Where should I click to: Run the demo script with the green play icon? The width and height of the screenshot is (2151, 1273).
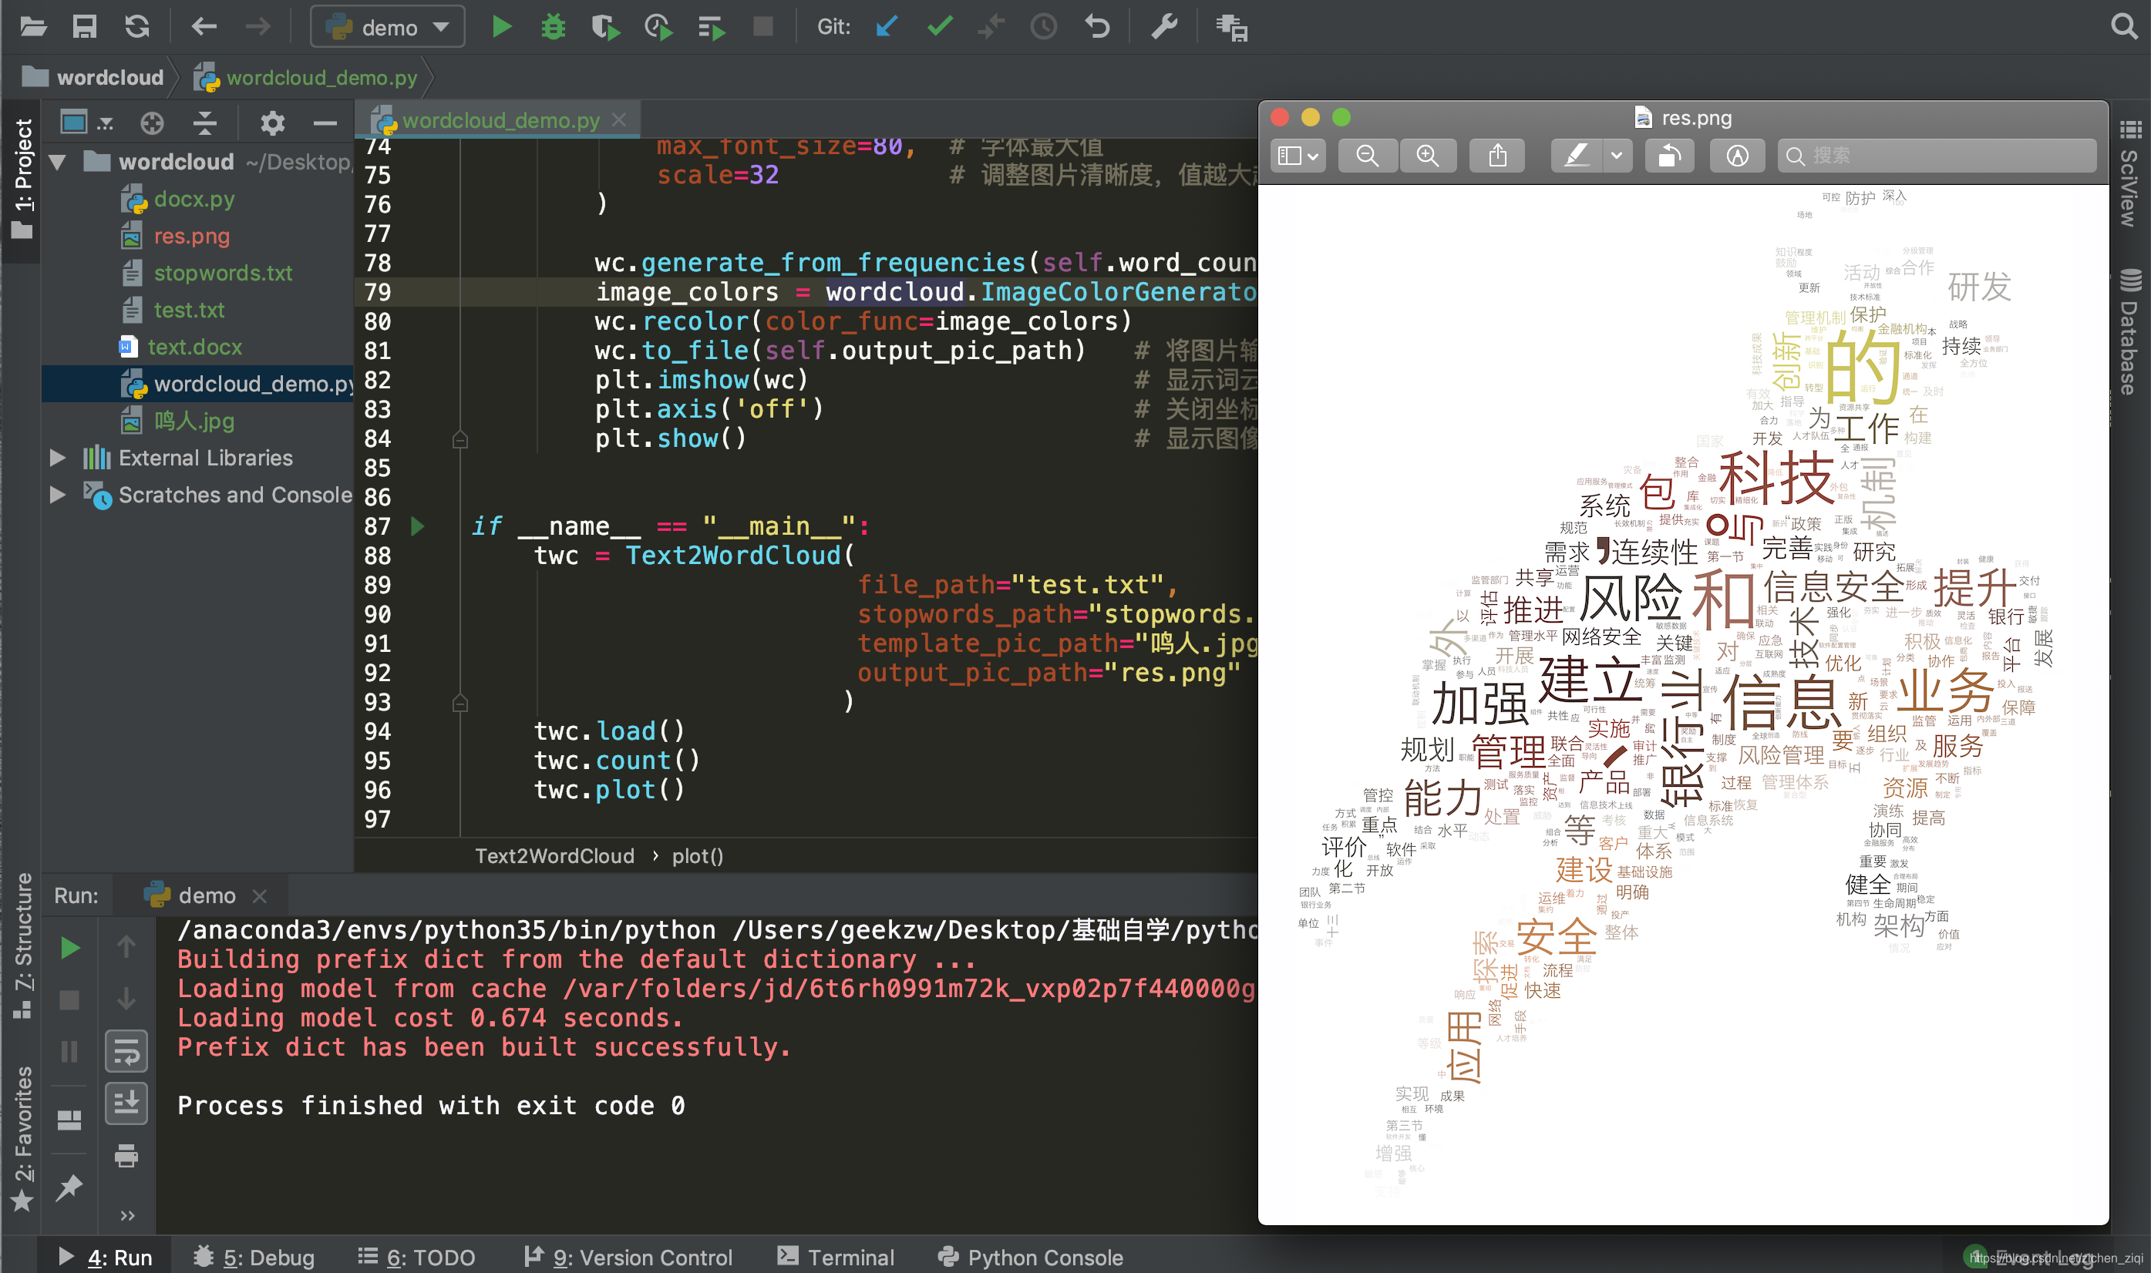[x=502, y=27]
